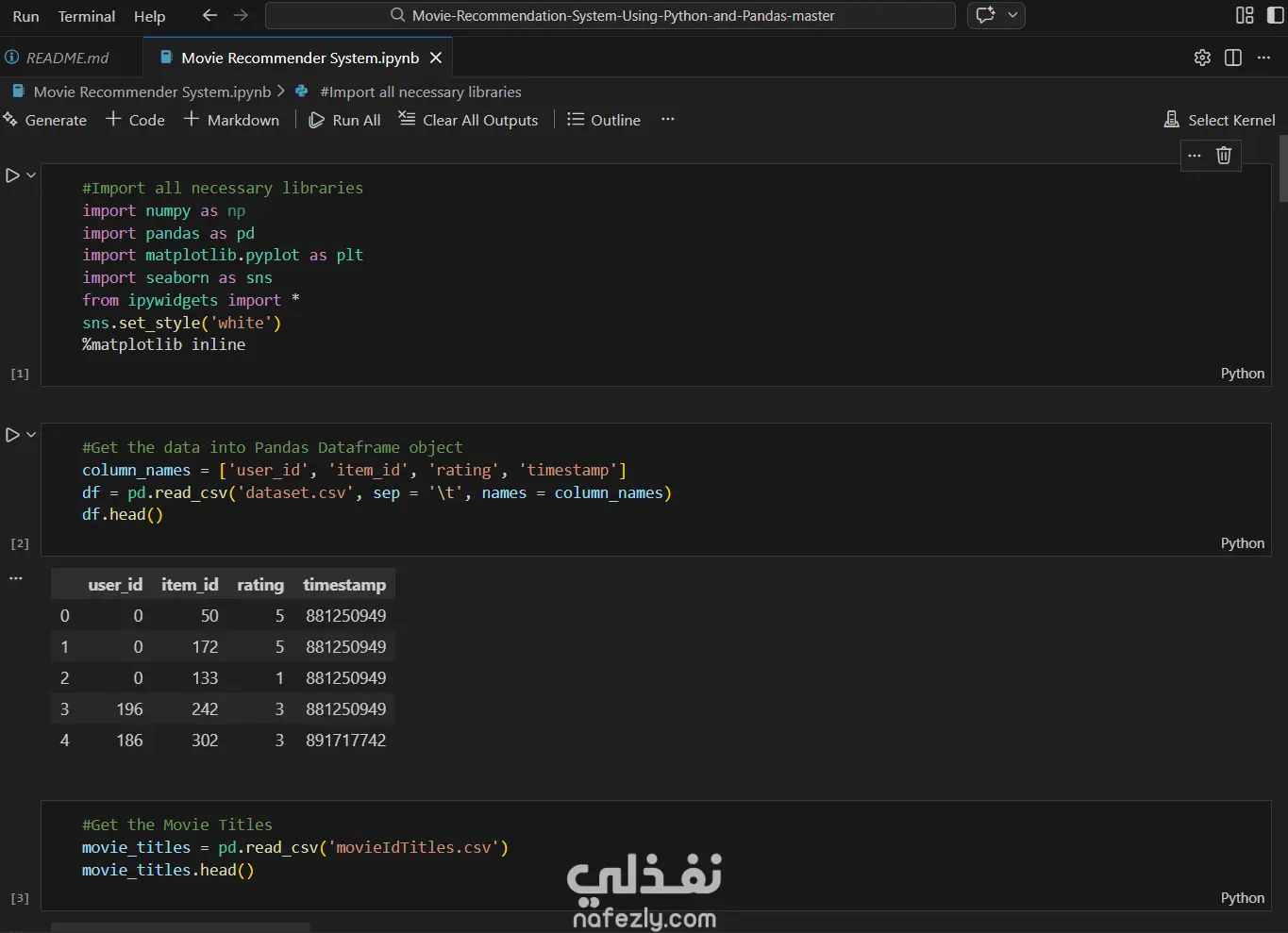
Task: Click the item_id value 302
Action: pyautogui.click(x=205, y=741)
